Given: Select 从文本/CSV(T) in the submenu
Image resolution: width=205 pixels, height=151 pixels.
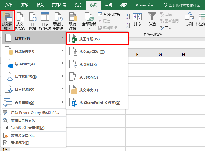Looking at the screenshot, I should (97, 52).
